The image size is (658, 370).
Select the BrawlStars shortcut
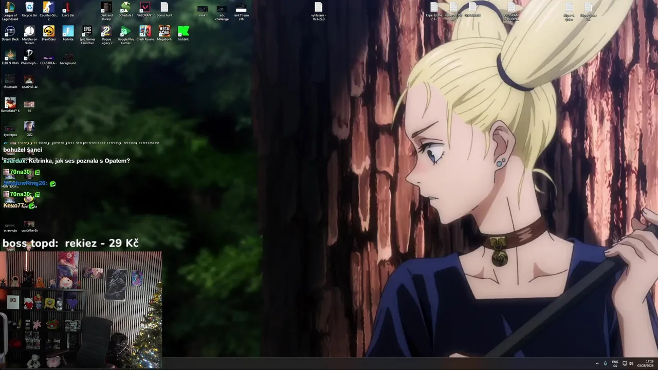(48, 33)
